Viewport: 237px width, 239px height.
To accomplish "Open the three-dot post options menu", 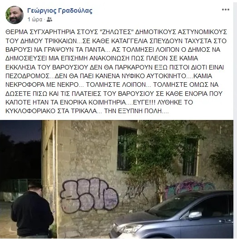I will click(226, 10).
